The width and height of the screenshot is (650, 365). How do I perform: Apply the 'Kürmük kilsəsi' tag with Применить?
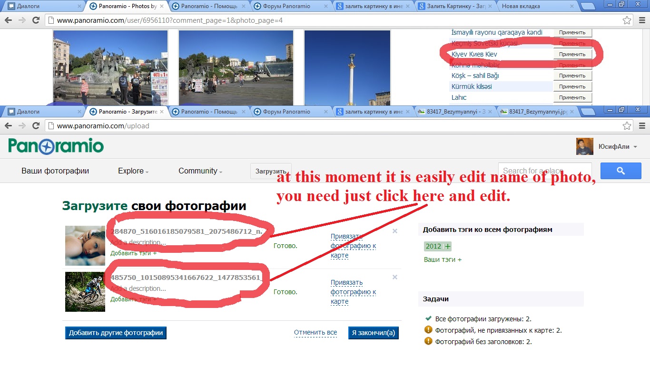572,86
